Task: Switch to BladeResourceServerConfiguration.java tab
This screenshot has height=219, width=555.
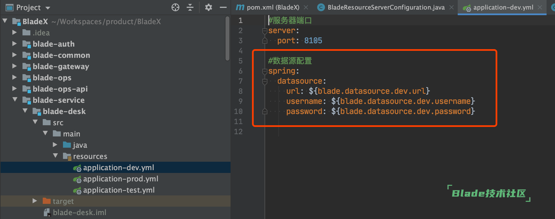Action: (386, 7)
